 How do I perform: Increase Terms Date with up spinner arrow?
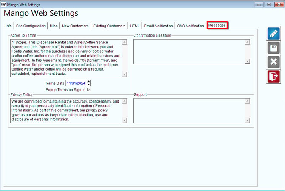point(88,82)
